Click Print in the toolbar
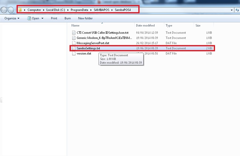The image size is (240, 156). [x=54, y=18]
